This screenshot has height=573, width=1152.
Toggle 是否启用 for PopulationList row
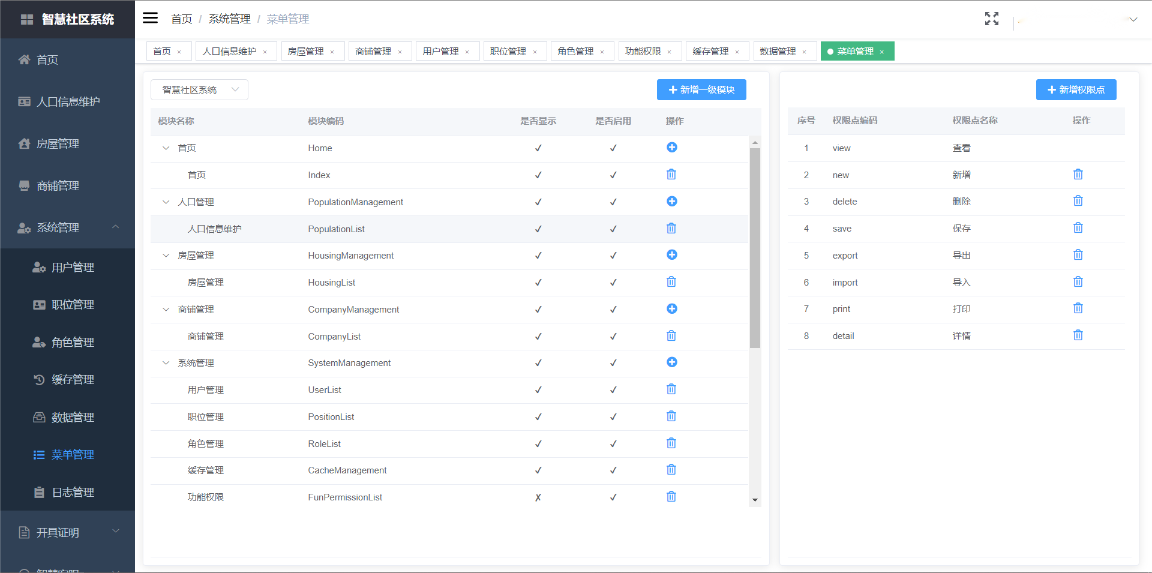point(613,229)
